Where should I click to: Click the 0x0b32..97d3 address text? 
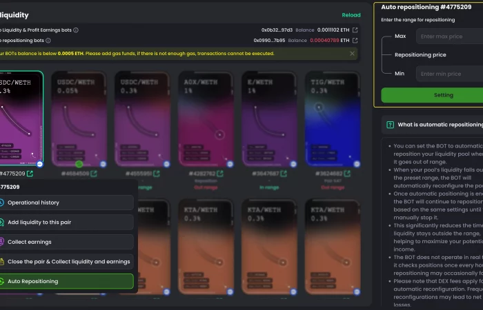point(277,30)
